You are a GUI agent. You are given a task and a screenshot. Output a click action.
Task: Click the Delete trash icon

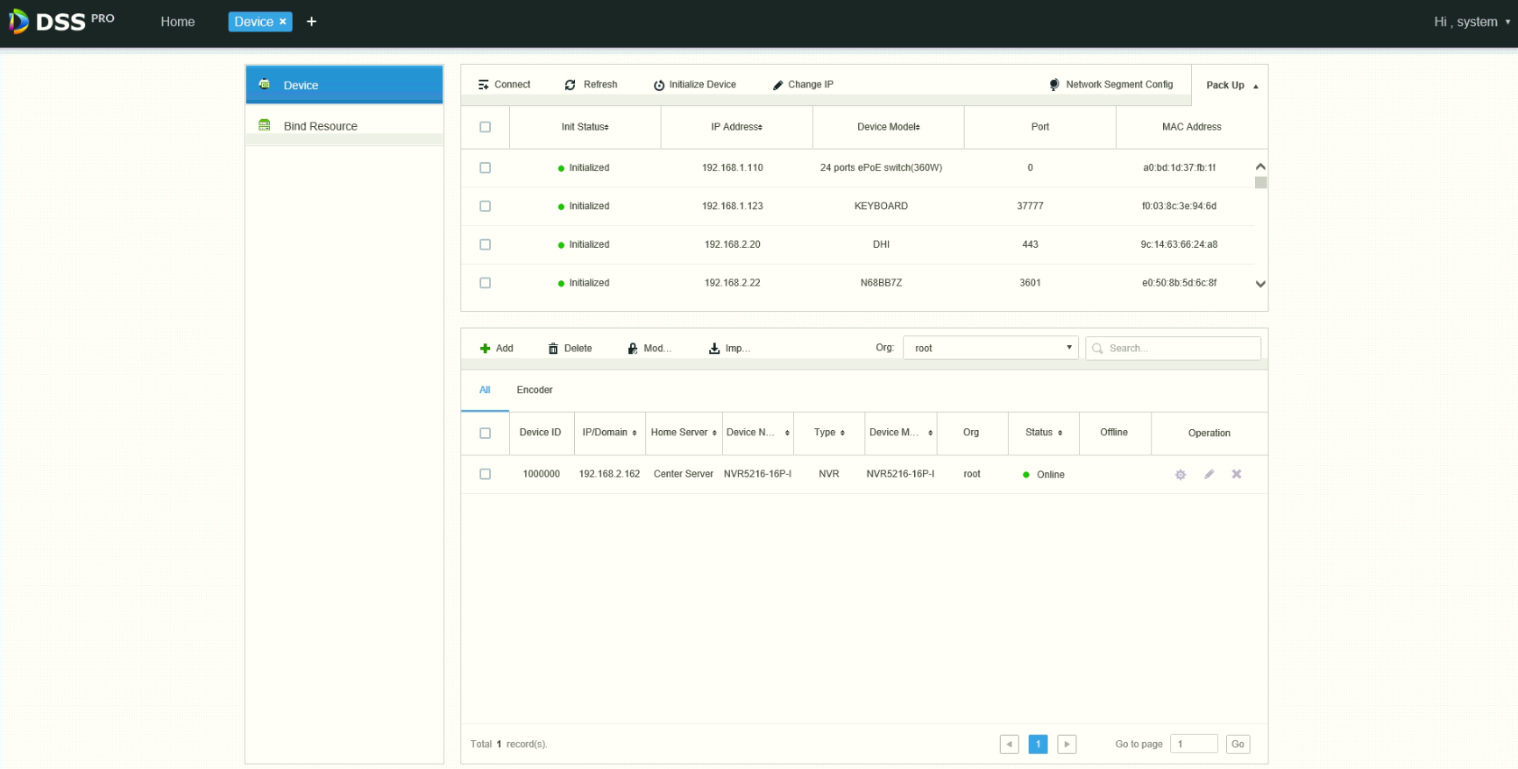pyautogui.click(x=553, y=349)
